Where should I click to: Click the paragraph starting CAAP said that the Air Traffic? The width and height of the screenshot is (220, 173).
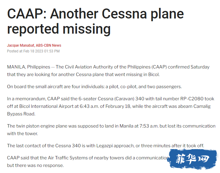pyautogui.click(x=88, y=161)
